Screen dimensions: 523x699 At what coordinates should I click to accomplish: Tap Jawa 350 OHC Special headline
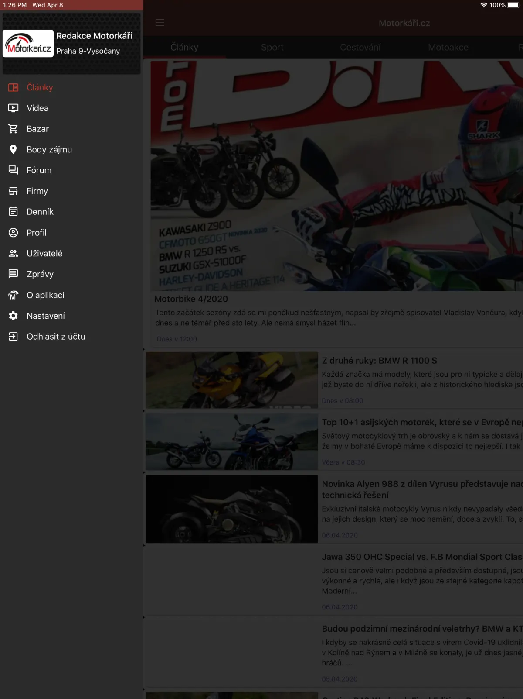pyautogui.click(x=422, y=557)
